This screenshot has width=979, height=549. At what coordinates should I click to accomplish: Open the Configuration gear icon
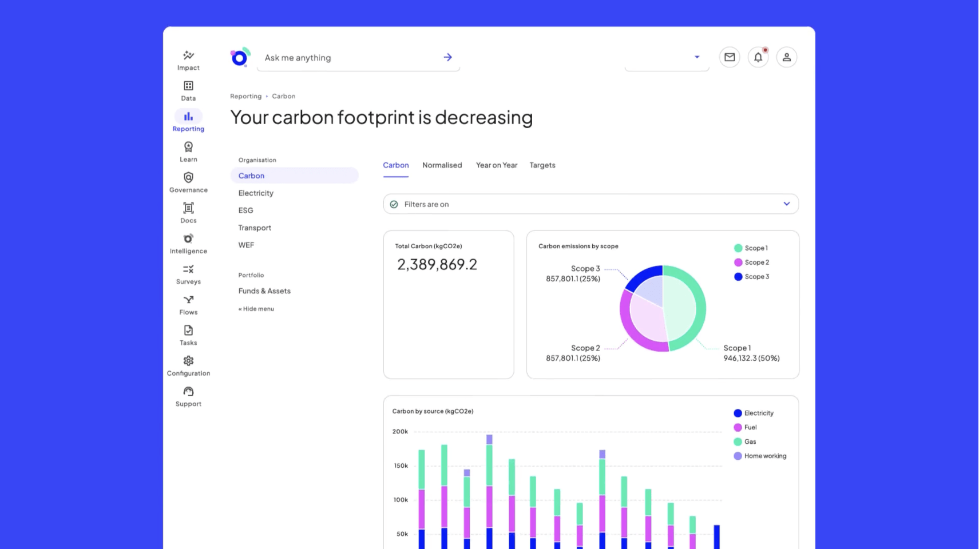pyautogui.click(x=188, y=361)
